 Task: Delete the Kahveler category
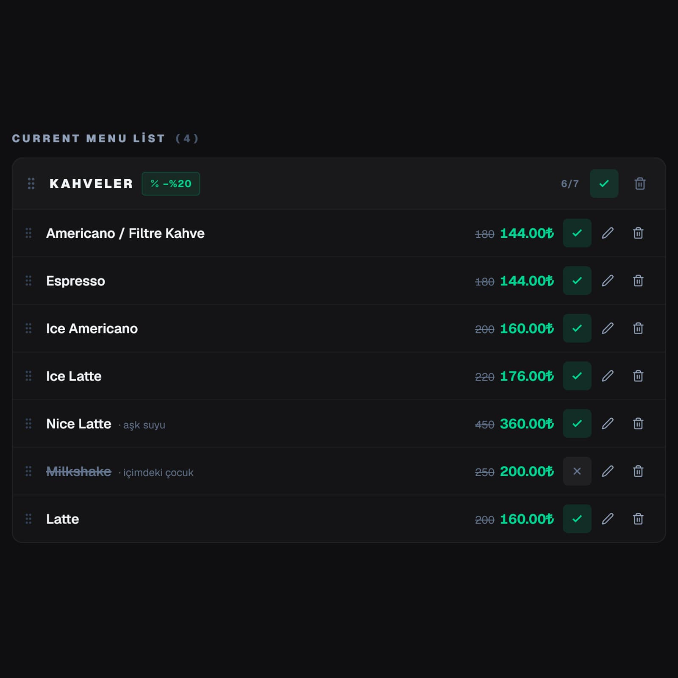click(x=640, y=183)
